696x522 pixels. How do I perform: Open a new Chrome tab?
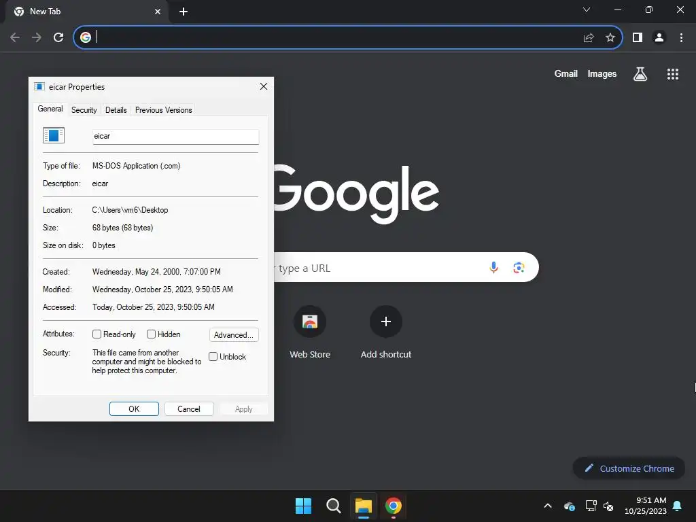tap(184, 12)
